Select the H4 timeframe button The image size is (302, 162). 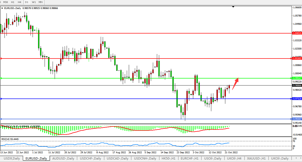19,2
